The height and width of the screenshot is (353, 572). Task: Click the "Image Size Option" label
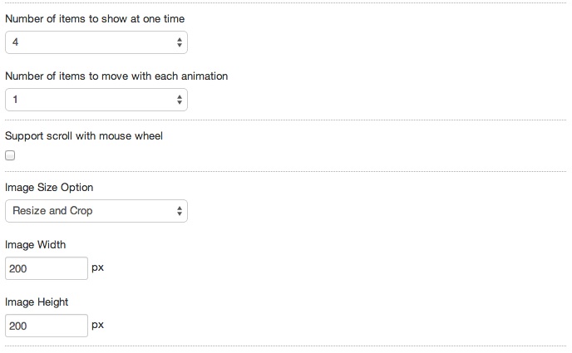pyautogui.click(x=49, y=188)
